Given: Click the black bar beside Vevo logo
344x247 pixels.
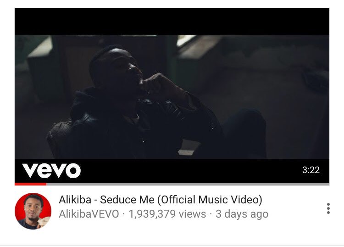Looking at the screenshot, I should point(191,171).
